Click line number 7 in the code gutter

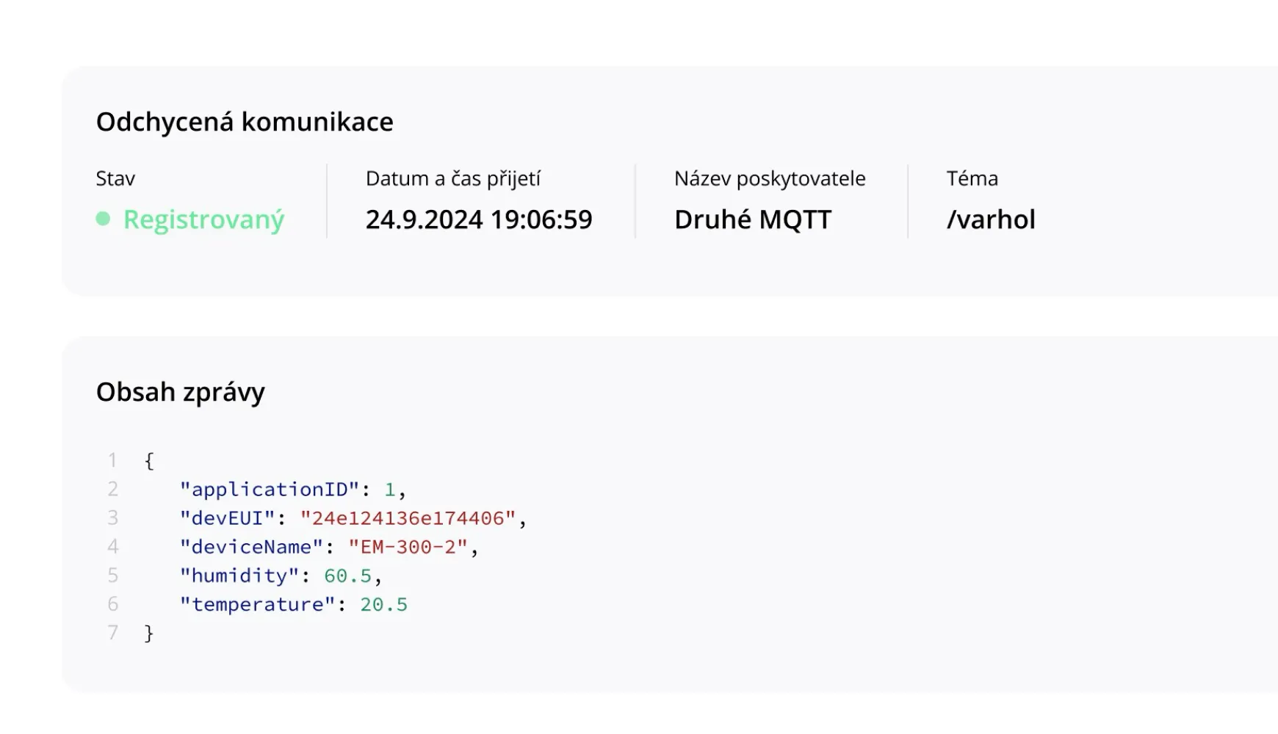click(x=112, y=633)
